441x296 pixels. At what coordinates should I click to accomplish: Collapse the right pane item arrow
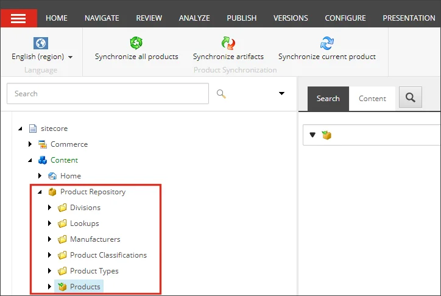(312, 135)
